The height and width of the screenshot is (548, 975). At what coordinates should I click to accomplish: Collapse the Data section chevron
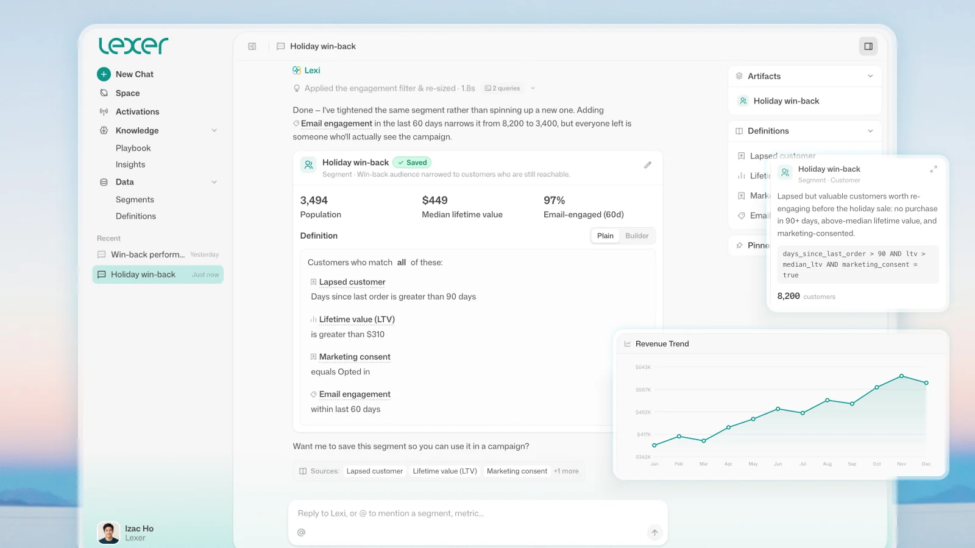(214, 182)
